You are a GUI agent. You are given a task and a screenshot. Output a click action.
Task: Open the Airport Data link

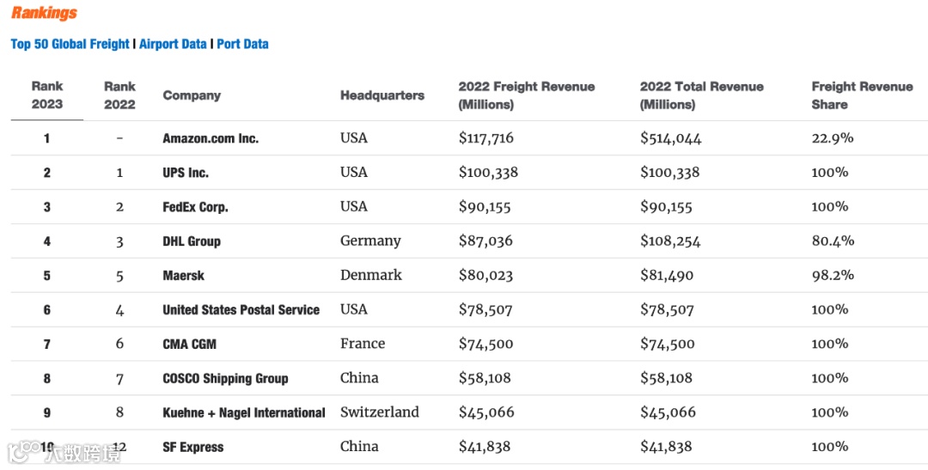tap(173, 44)
